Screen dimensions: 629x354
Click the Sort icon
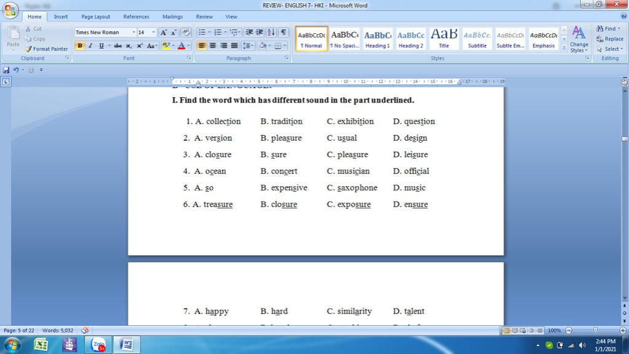tap(271, 33)
